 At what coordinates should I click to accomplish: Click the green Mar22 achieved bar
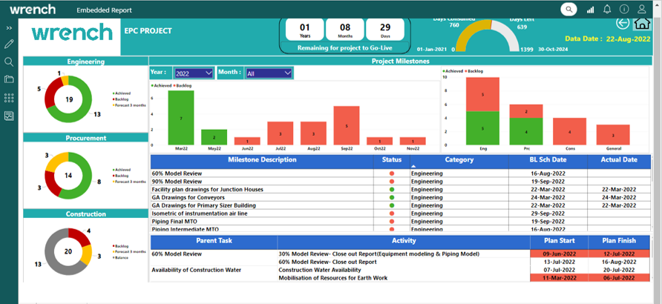pyautogui.click(x=181, y=118)
